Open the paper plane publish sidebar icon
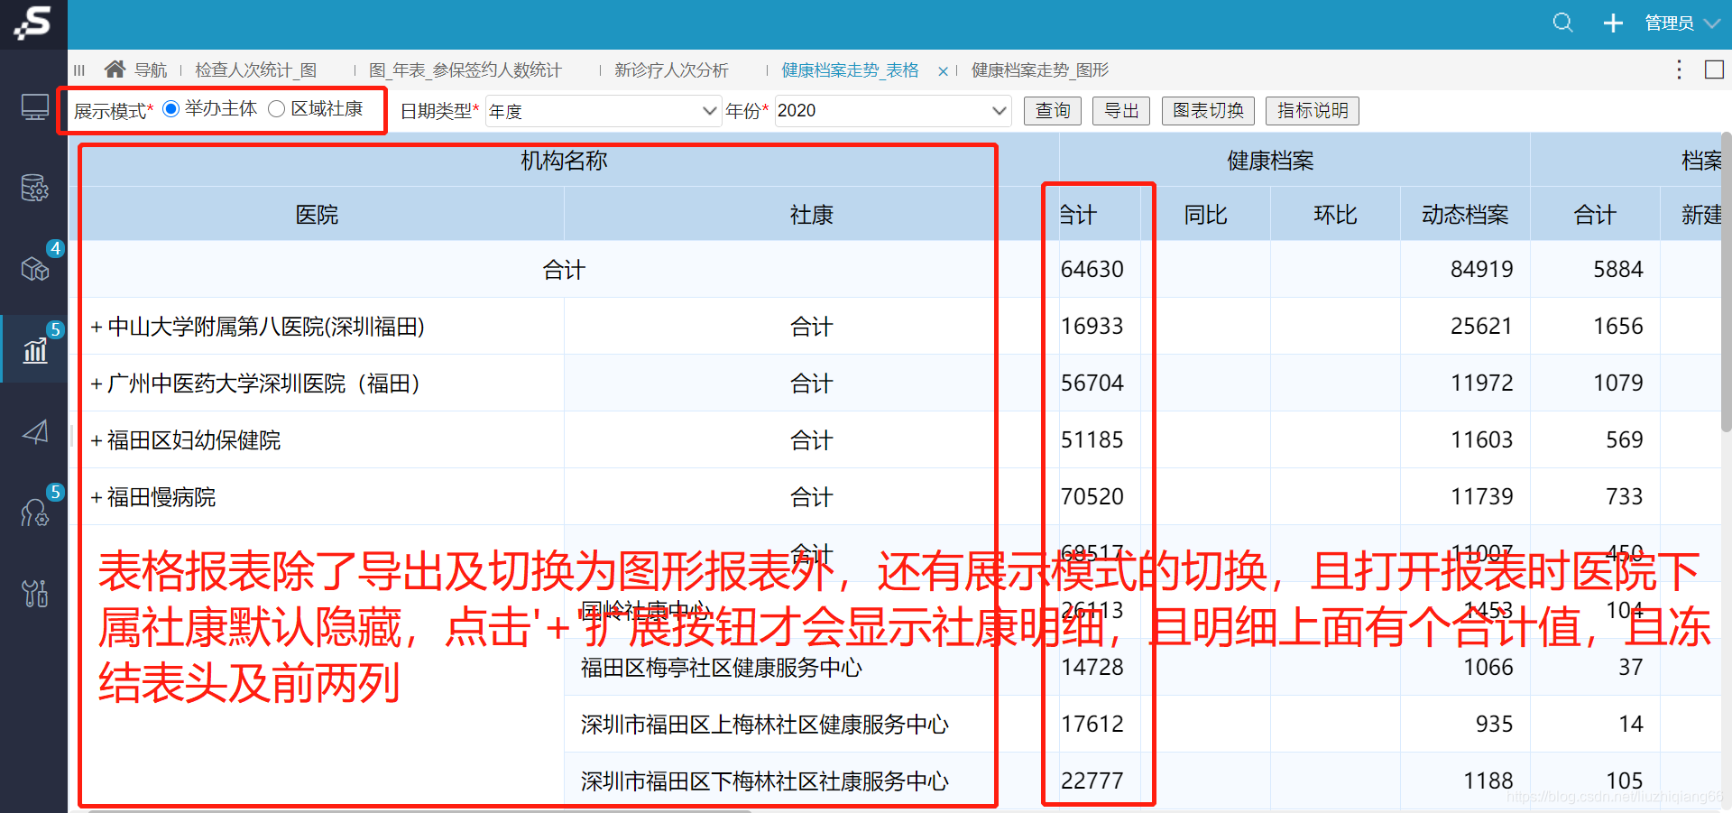Screen dimensions: 1732x813 [35, 431]
